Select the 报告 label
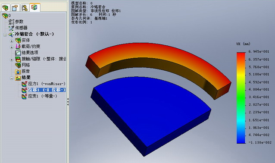Viewport: 275px width, 163px height. [25, 71]
